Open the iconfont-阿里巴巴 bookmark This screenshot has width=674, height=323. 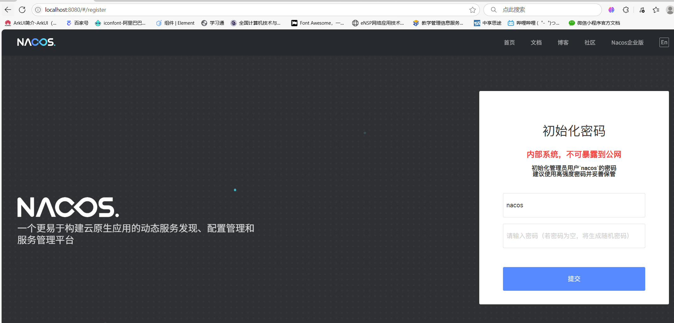120,23
